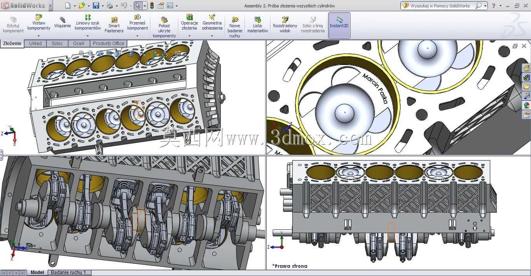Click Edytuj komponent command
The height and width of the screenshot is (276, 531).
[13, 24]
